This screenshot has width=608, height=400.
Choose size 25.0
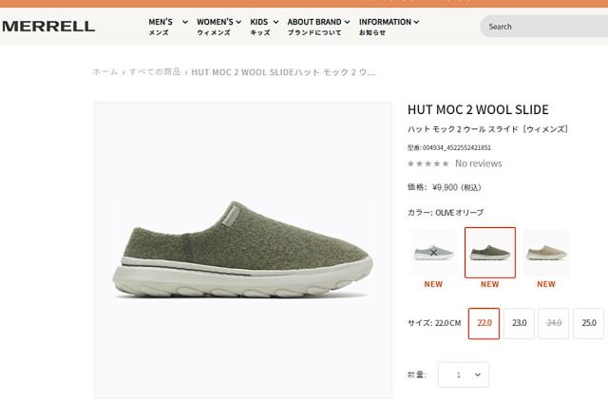pyautogui.click(x=589, y=323)
